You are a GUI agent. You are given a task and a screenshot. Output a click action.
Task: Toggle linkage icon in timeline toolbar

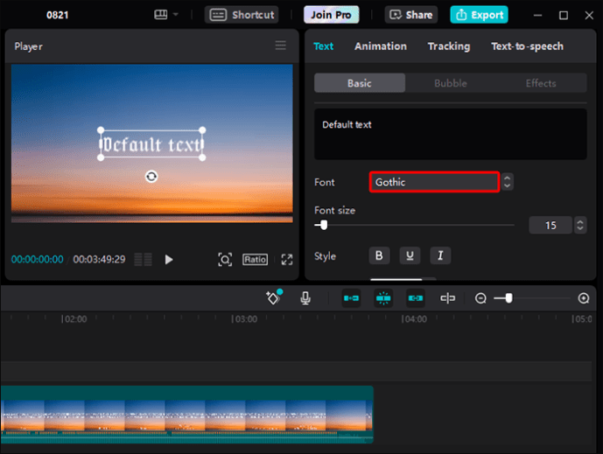(x=416, y=298)
